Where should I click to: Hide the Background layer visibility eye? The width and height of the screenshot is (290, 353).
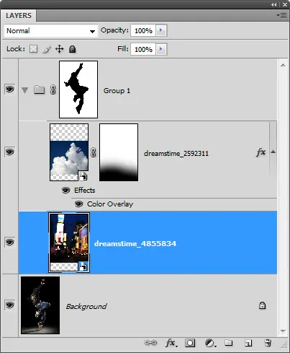9,305
